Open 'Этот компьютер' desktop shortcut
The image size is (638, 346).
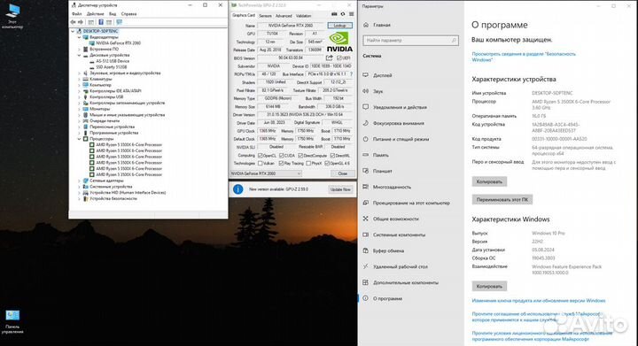12,16
